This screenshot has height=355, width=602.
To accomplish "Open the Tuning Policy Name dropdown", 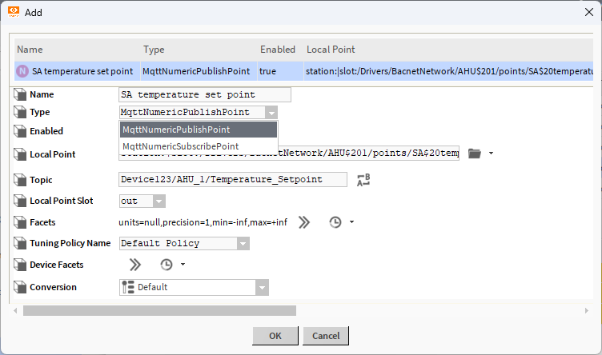I will point(243,243).
